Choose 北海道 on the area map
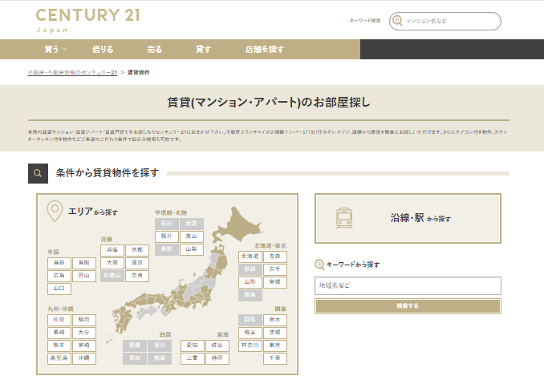The width and height of the screenshot is (544, 392). (250, 256)
